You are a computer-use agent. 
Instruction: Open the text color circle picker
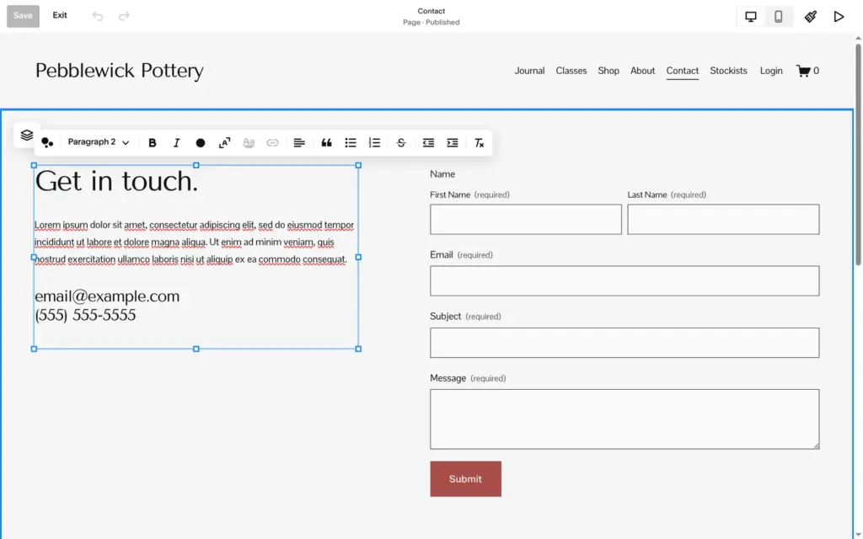tap(201, 143)
